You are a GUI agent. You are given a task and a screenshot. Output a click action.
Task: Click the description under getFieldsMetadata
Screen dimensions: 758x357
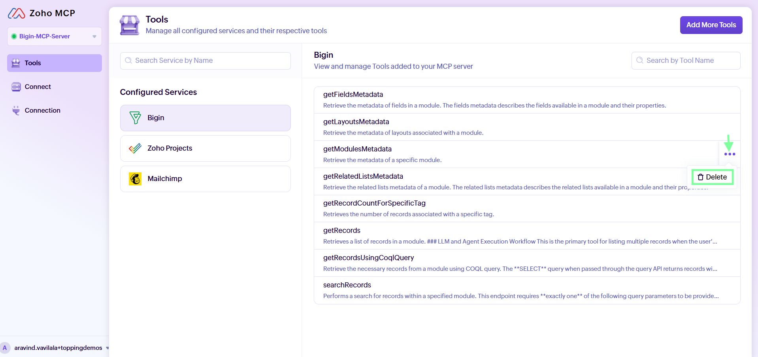tap(494, 106)
